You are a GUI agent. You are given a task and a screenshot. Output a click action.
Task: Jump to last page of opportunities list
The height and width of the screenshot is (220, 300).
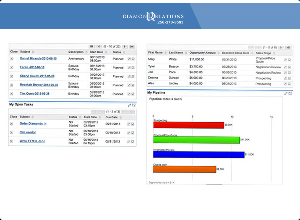(x=288, y=48)
